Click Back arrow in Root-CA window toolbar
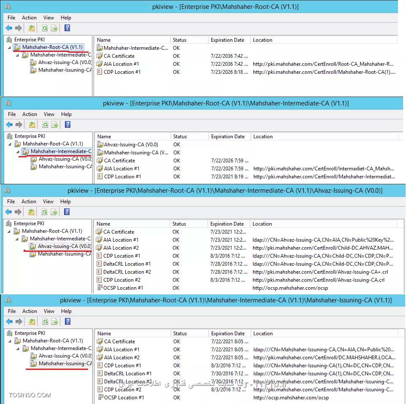Screen dimensions: 406x404 [9, 28]
